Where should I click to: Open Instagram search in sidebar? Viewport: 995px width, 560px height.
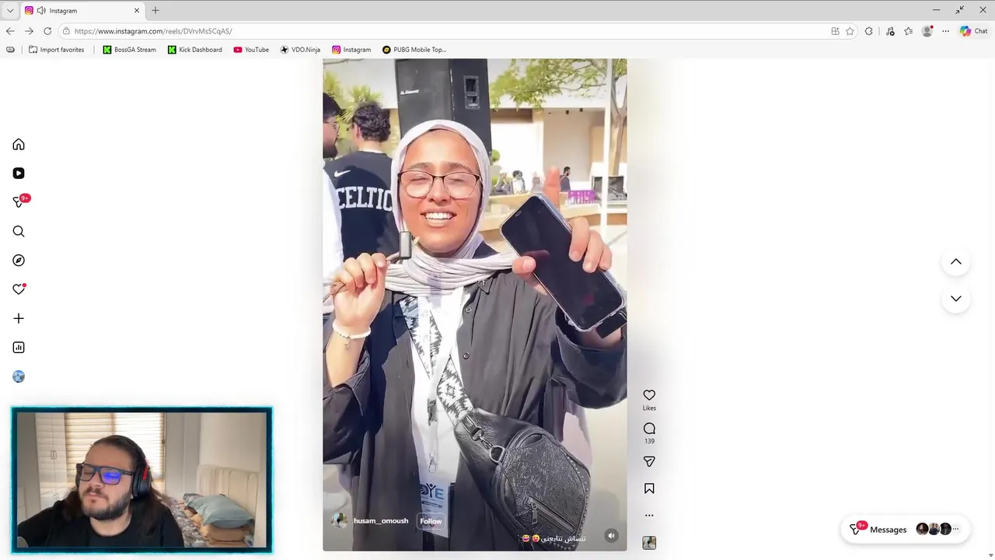[x=19, y=232]
